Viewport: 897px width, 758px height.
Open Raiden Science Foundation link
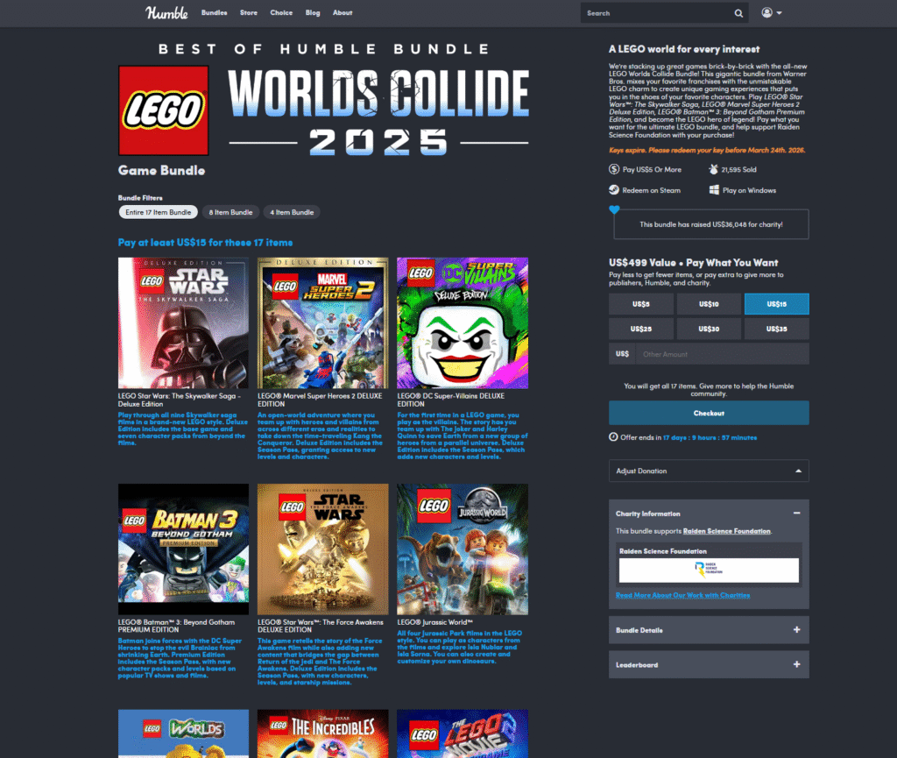tap(726, 531)
